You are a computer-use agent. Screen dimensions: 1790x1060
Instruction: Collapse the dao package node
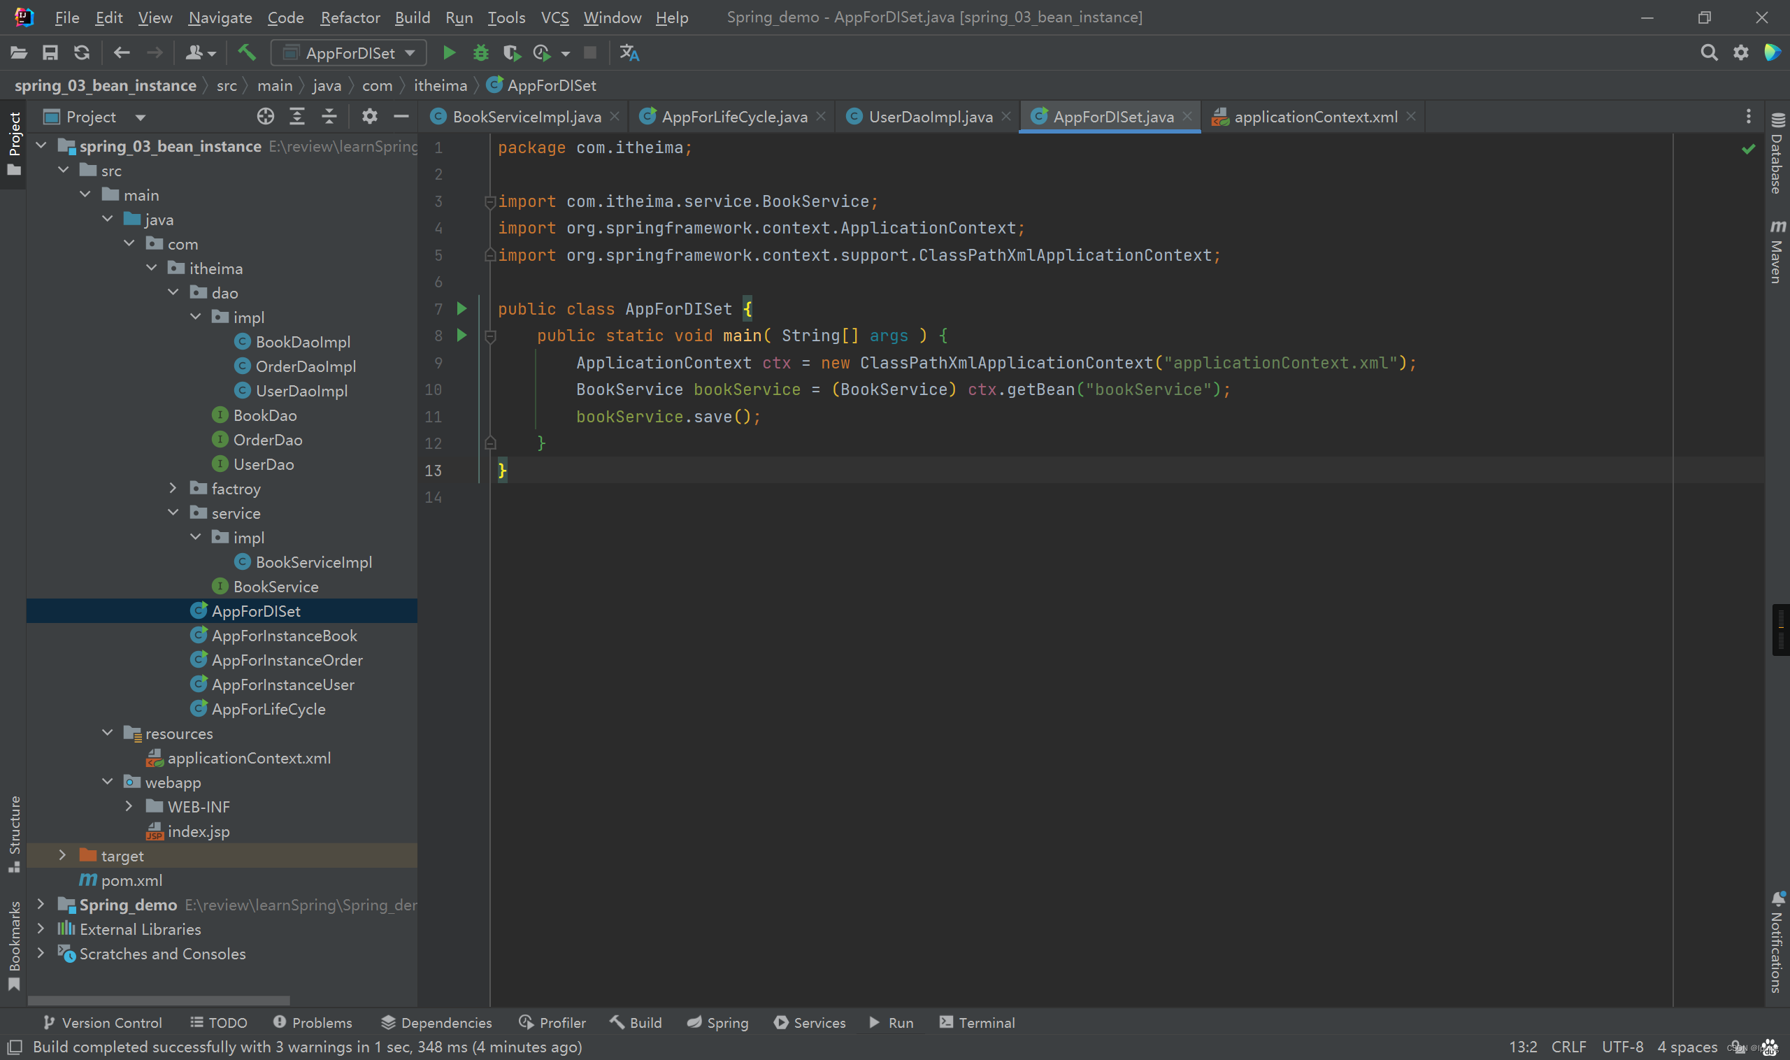(173, 292)
